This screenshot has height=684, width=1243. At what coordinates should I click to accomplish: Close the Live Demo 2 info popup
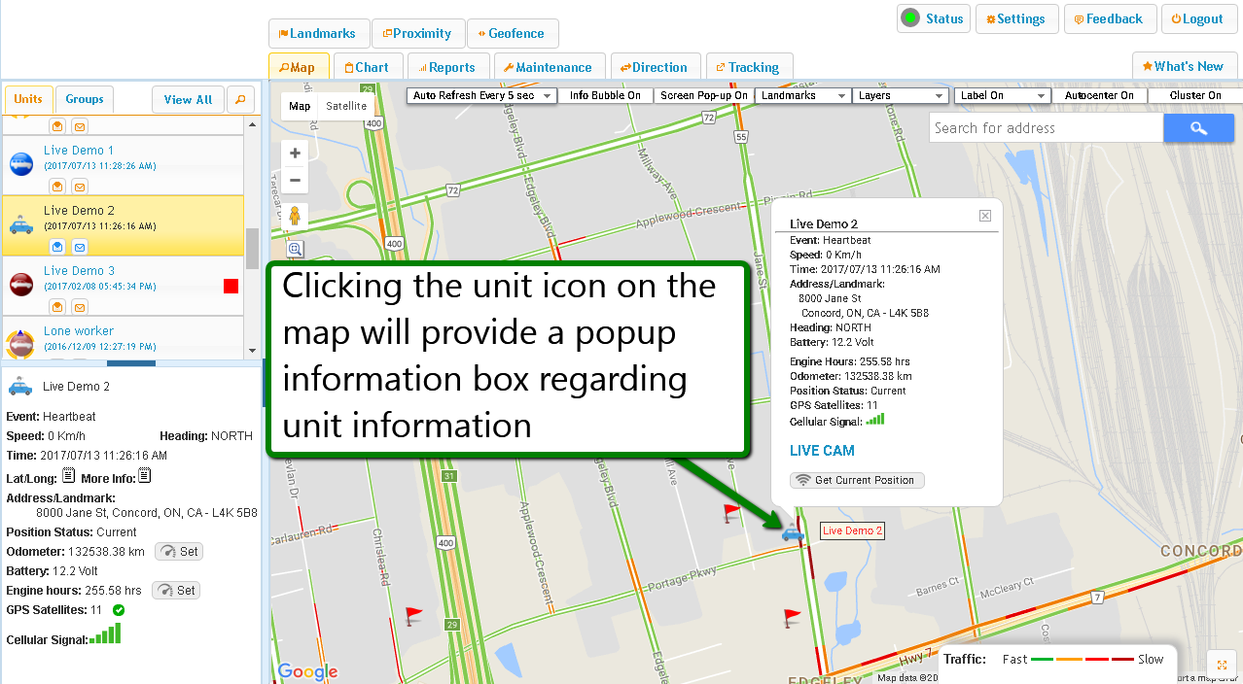[x=984, y=216]
